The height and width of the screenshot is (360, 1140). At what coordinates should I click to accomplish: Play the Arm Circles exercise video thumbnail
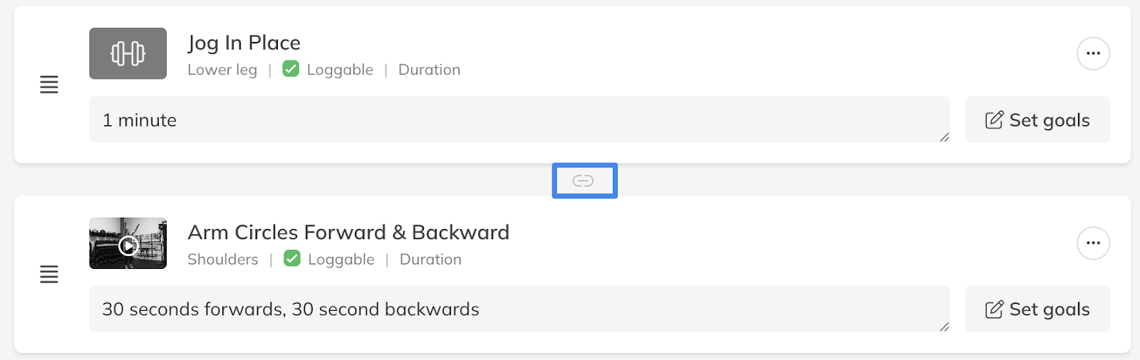tap(128, 244)
